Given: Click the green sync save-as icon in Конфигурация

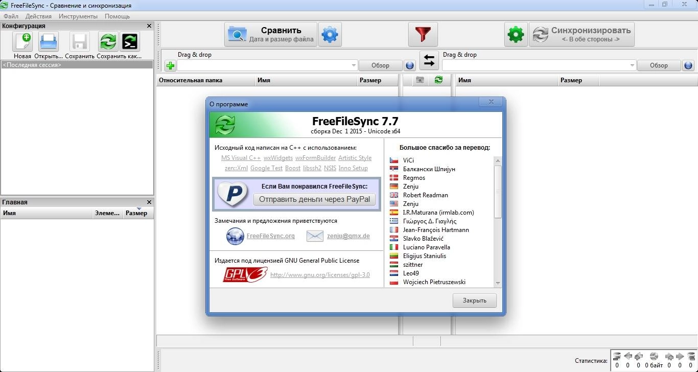Looking at the screenshot, I should point(108,41).
